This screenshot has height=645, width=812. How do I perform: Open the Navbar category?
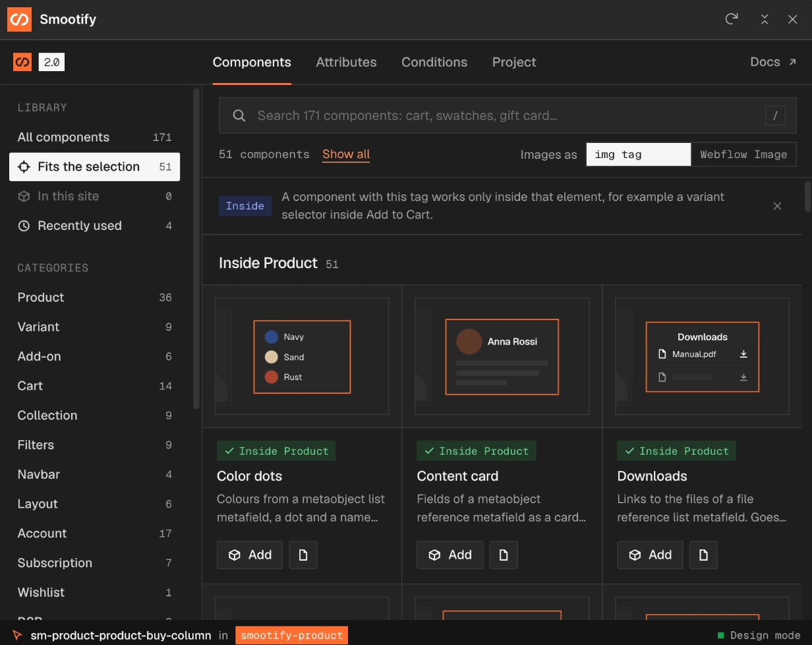click(94, 474)
